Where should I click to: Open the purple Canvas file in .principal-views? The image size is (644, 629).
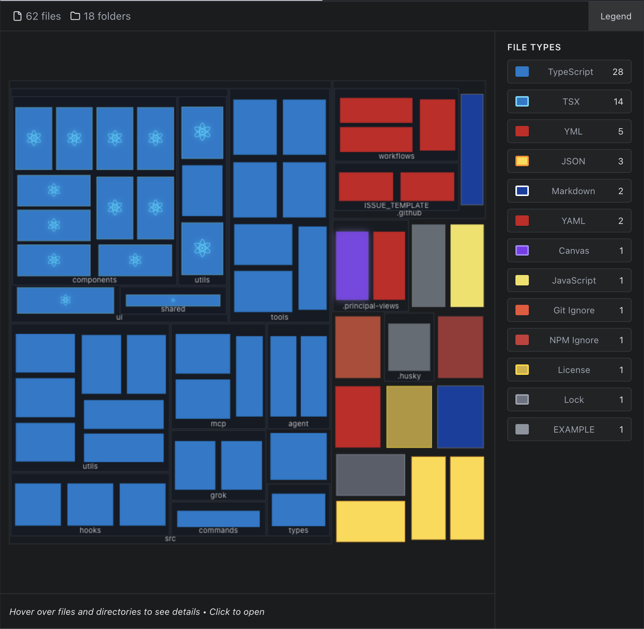[352, 265]
